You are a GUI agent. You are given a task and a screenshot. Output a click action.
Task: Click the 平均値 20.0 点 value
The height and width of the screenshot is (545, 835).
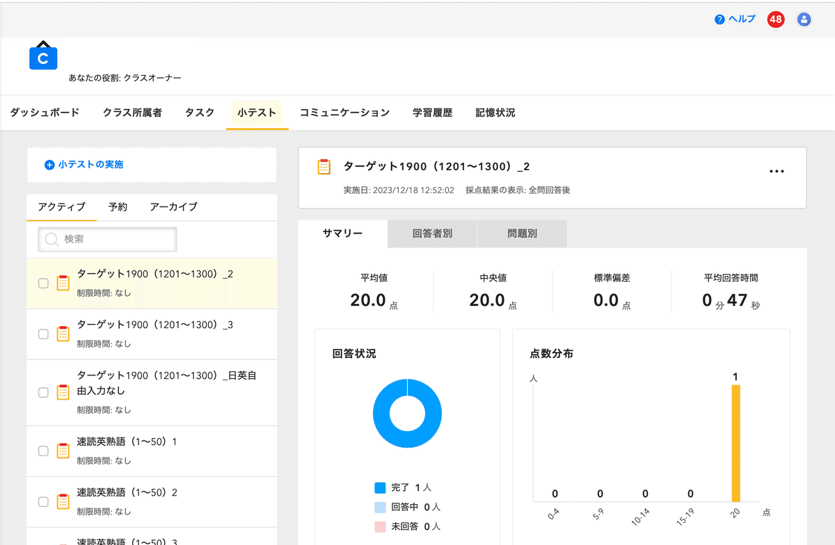(x=374, y=301)
